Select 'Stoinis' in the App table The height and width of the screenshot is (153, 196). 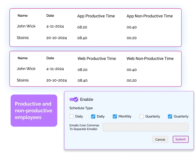point(23,37)
